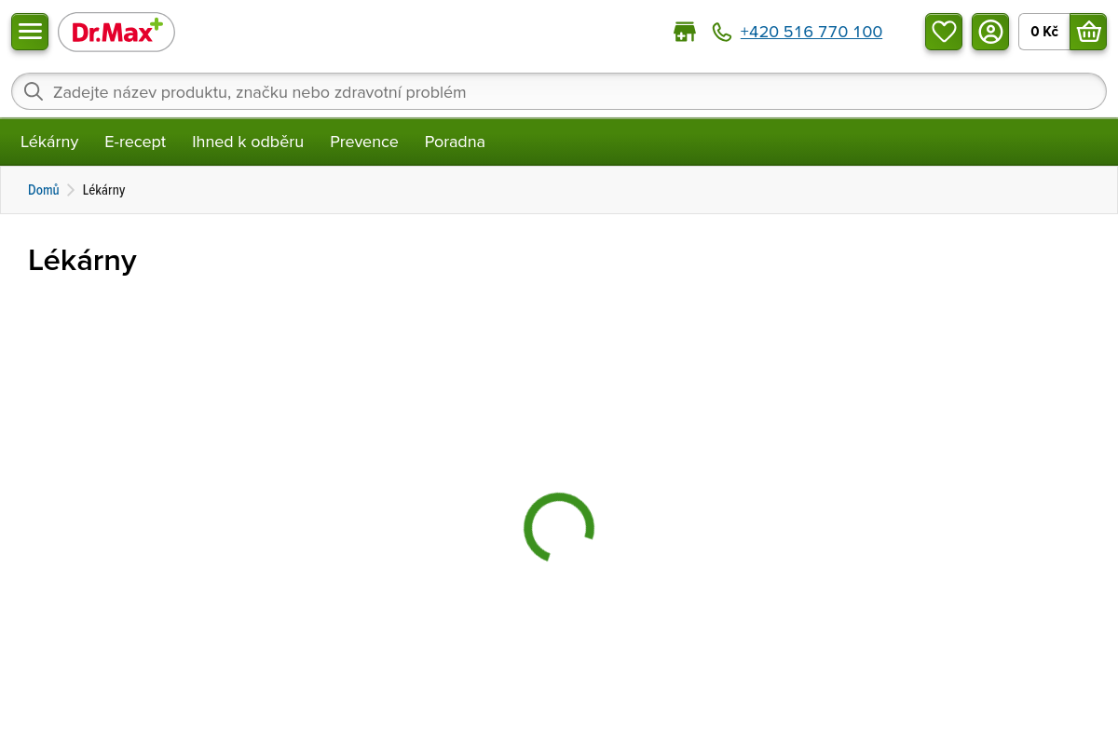Open the Poradna section
The height and width of the screenshot is (745, 1118).
tap(455, 142)
